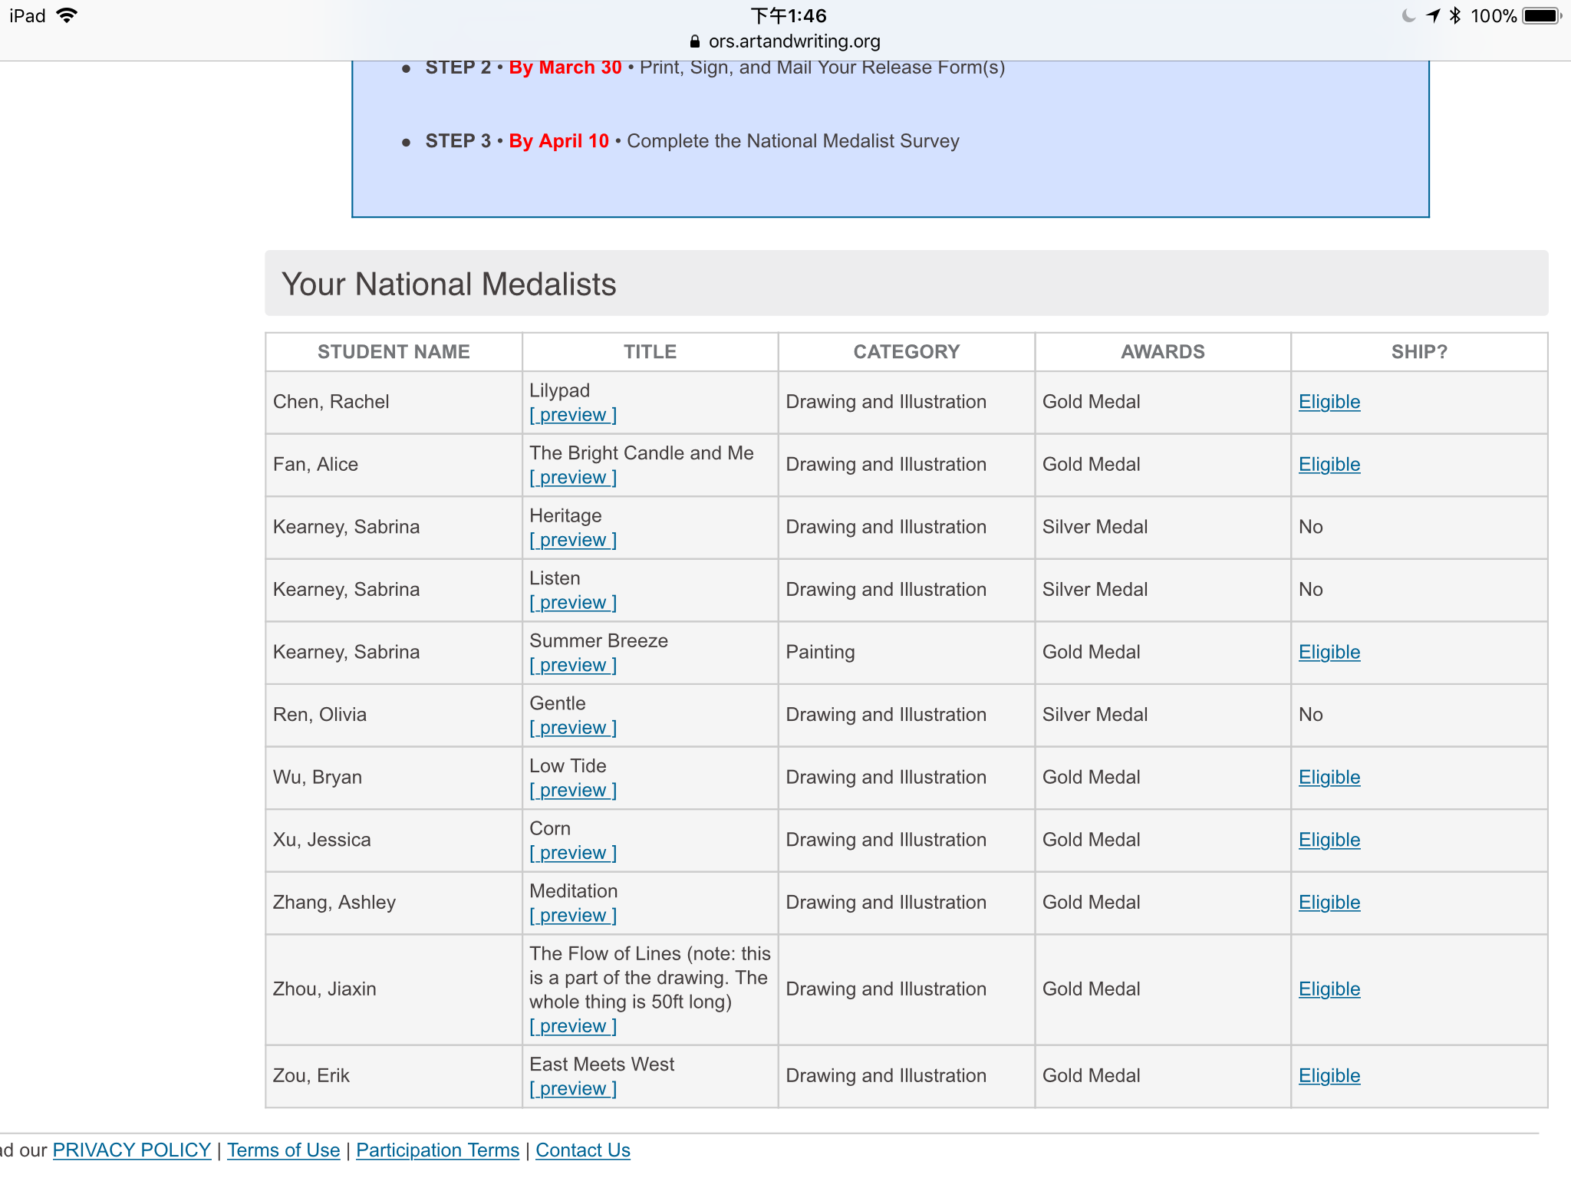Open the Participation Terms link
Screen dimensions: 1571x1178
pos(437,1150)
